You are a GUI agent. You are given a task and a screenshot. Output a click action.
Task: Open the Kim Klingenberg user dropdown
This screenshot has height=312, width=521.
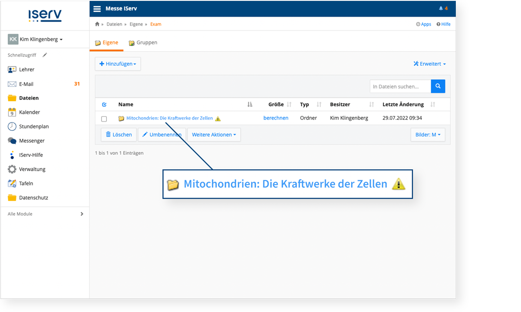(x=41, y=39)
